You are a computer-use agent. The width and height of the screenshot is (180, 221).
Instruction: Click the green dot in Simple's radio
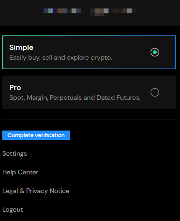pos(155,52)
